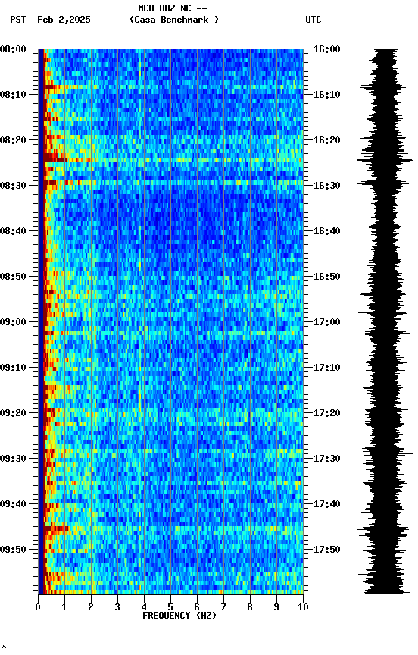Select the 09:40 PST time label
This screenshot has height=655, width=418.
pos(13,504)
